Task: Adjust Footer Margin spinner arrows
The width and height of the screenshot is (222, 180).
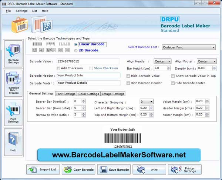Action: tap(207, 115)
